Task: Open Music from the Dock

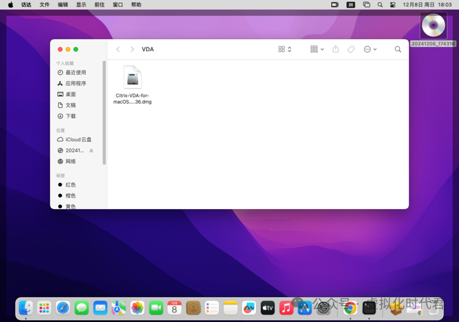Action: click(287, 308)
